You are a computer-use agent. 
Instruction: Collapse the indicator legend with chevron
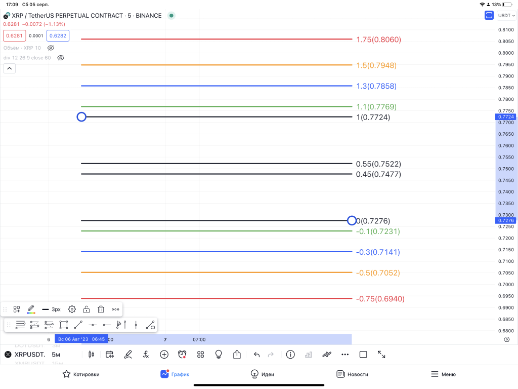coord(10,68)
